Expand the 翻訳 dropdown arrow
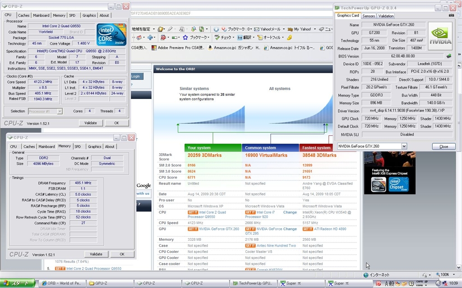Image resolution: width=462 pixels, height=288 pixels. pos(254,38)
